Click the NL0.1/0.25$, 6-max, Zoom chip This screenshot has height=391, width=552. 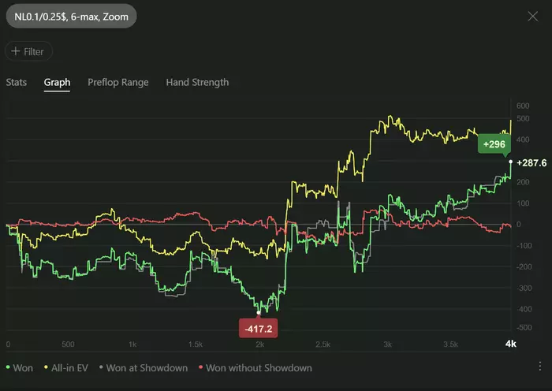point(72,16)
